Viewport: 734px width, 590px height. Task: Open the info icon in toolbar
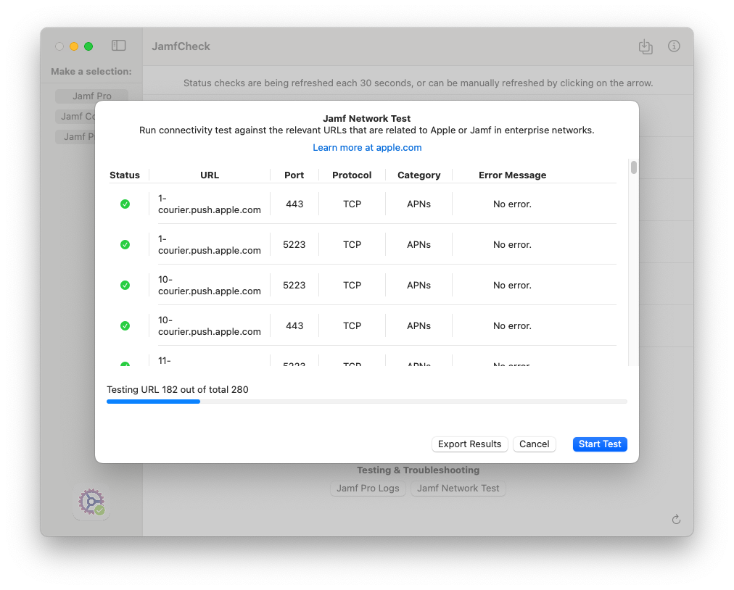(674, 46)
